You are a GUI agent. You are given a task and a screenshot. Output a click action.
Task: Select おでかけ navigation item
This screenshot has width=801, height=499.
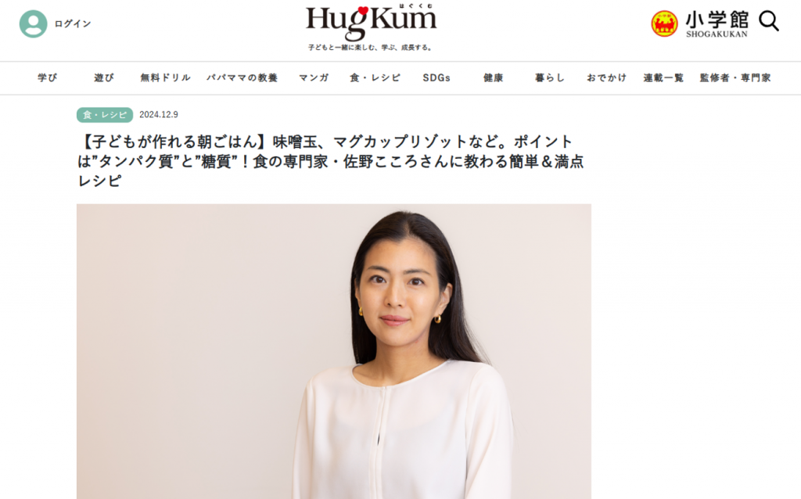pyautogui.click(x=606, y=77)
